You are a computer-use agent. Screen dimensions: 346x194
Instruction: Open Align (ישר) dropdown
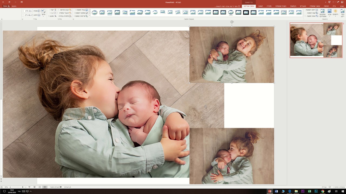[53, 10]
